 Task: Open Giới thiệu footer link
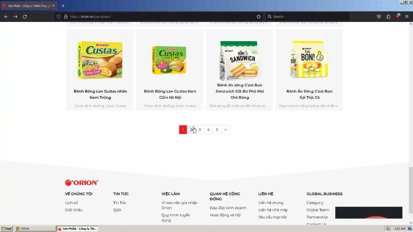tap(74, 210)
